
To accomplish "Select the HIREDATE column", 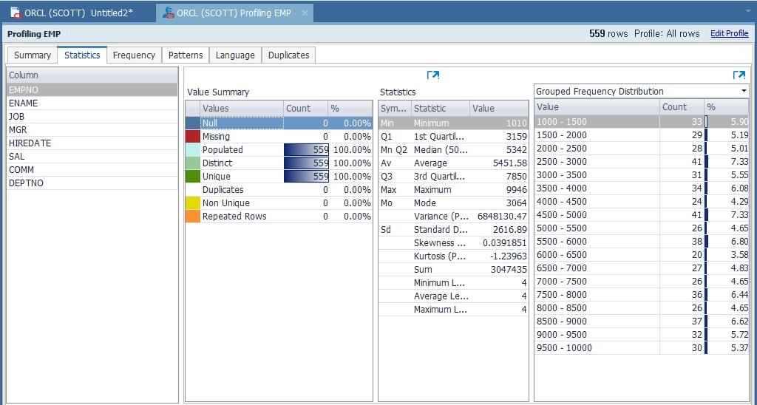I will (30, 143).
